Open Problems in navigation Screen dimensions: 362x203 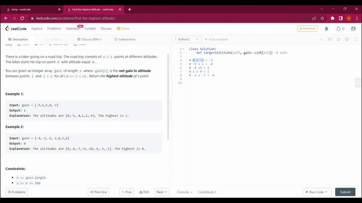pyautogui.click(x=54, y=29)
